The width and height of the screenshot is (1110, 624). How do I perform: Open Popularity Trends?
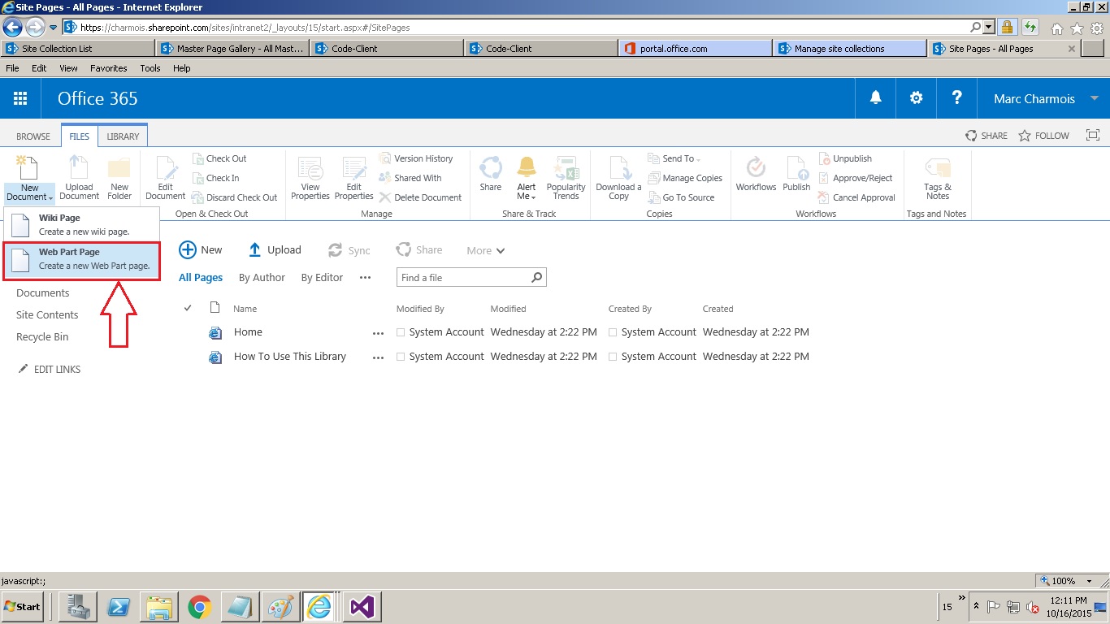566,177
